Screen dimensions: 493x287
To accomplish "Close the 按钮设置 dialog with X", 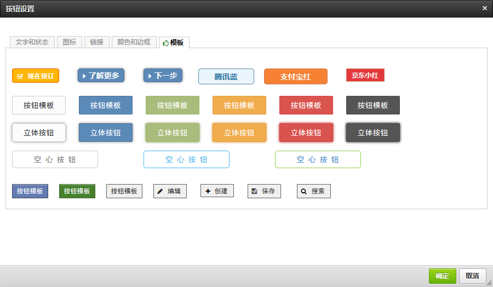I will coord(484,8).
